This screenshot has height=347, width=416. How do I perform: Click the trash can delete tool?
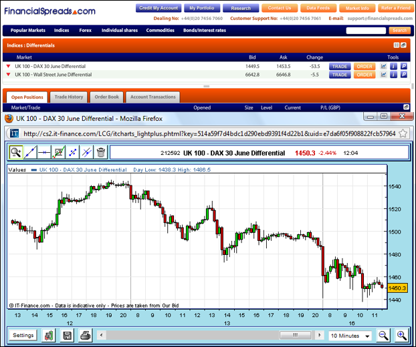coord(100,152)
